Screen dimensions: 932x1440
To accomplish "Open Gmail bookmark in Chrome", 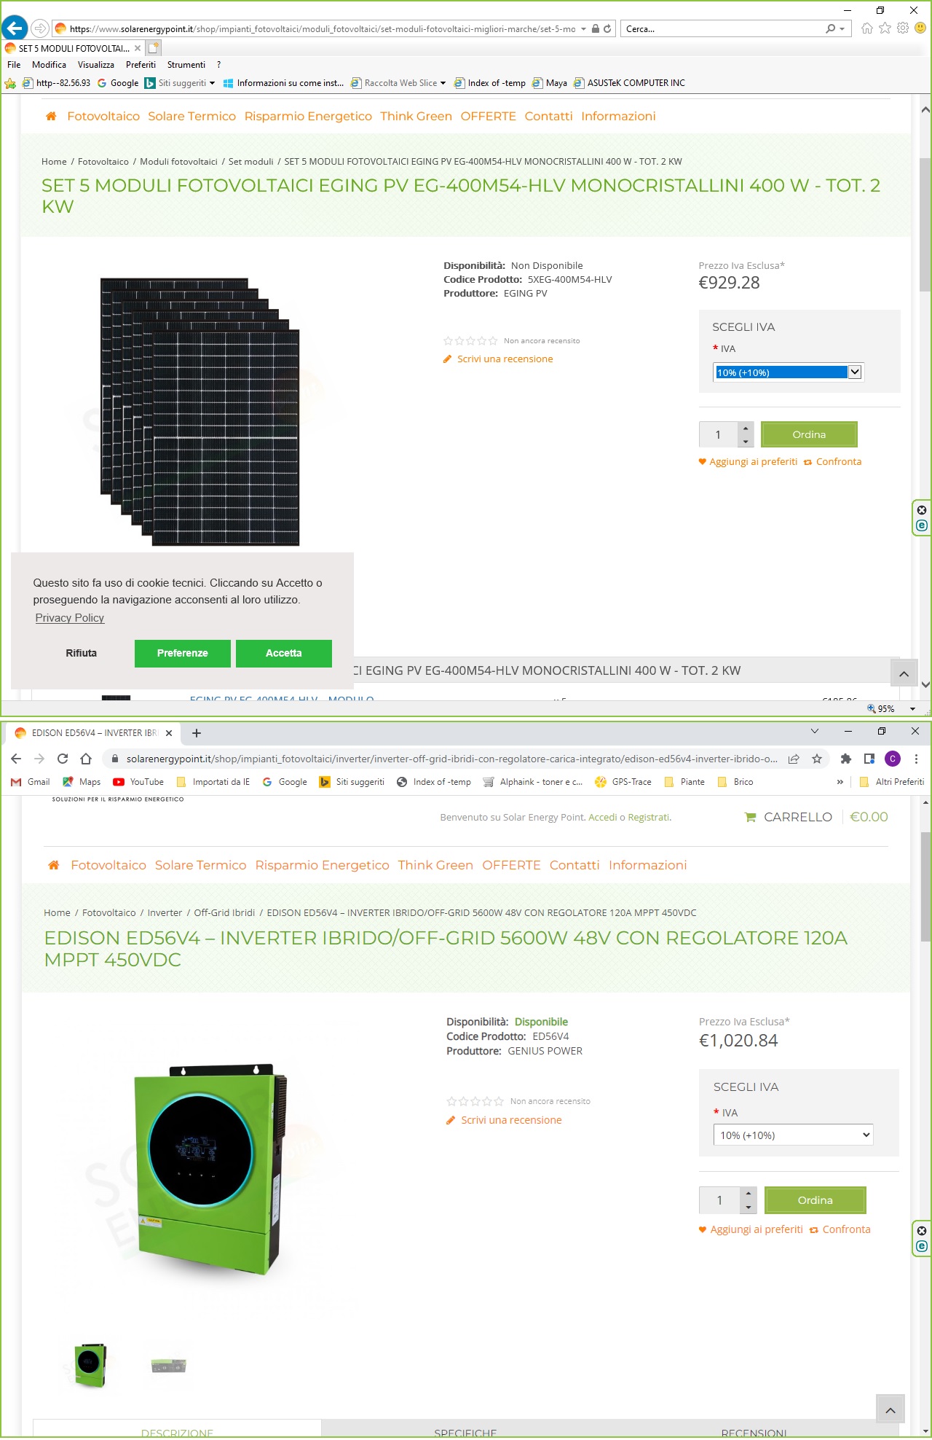I will point(31,782).
